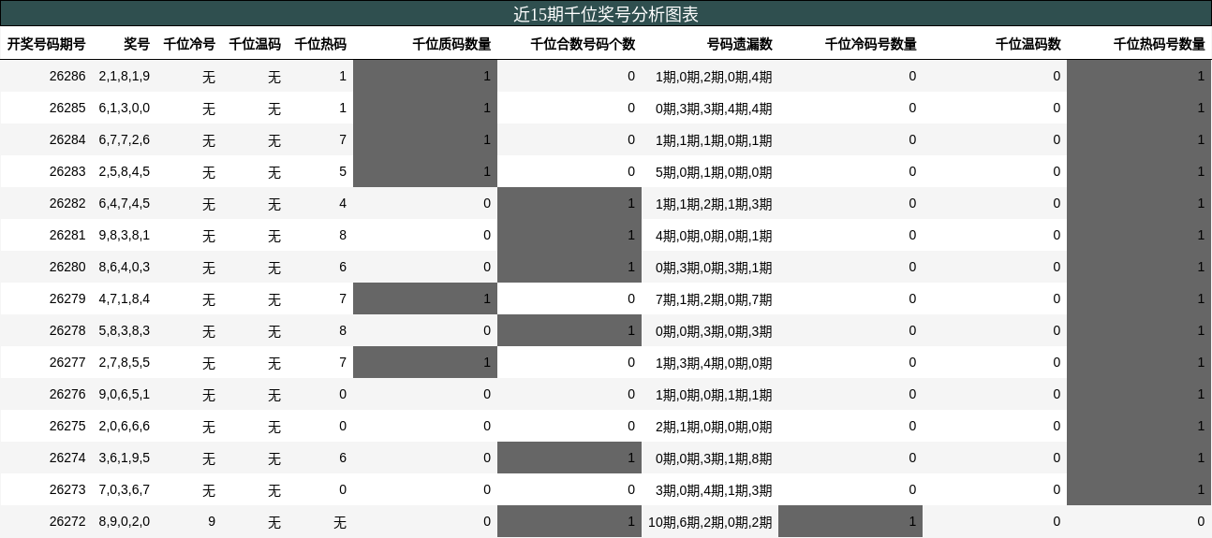This screenshot has height=538, width=1212.
Task: Select winning numbers 2,0,6,6,6
Action: tap(125, 426)
